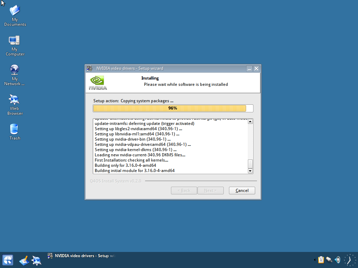Launch the Web Browser desktop shortcut
Viewport: 358px width, 268px height.
pyautogui.click(x=15, y=105)
